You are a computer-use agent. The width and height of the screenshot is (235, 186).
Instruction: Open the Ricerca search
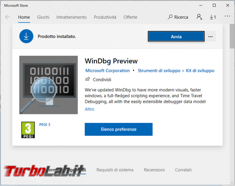coord(178,17)
